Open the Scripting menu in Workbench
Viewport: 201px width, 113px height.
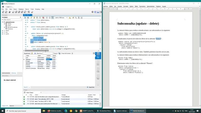[38, 9]
